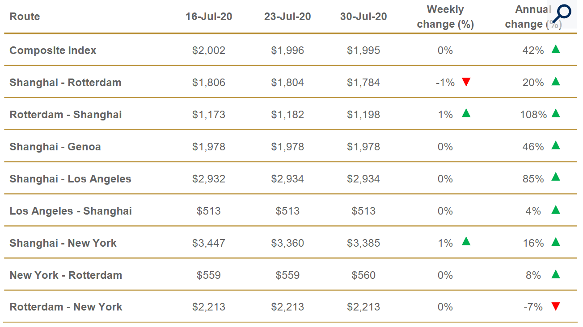Click red down arrow beside -7% annual change
The height and width of the screenshot is (327, 583).
(x=556, y=306)
